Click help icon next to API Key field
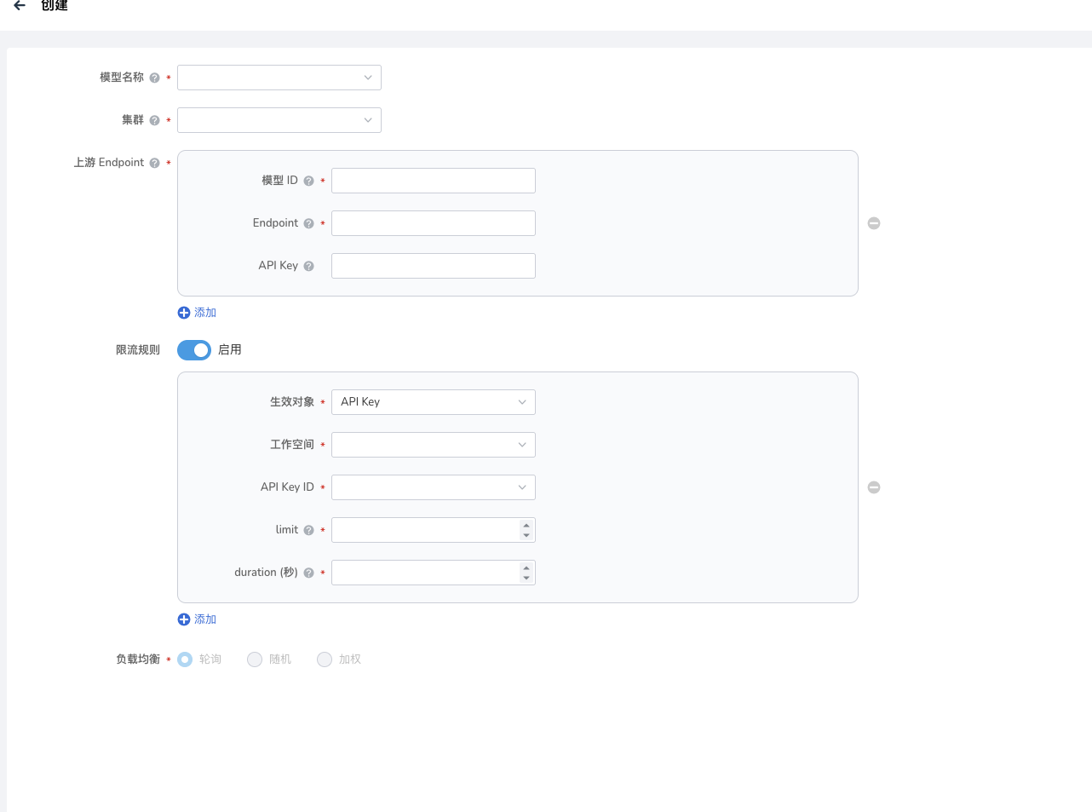 (308, 266)
